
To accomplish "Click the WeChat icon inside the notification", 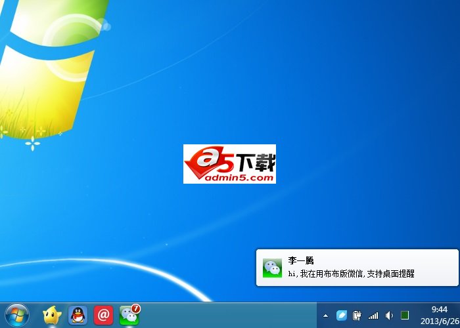I will pyautogui.click(x=272, y=268).
